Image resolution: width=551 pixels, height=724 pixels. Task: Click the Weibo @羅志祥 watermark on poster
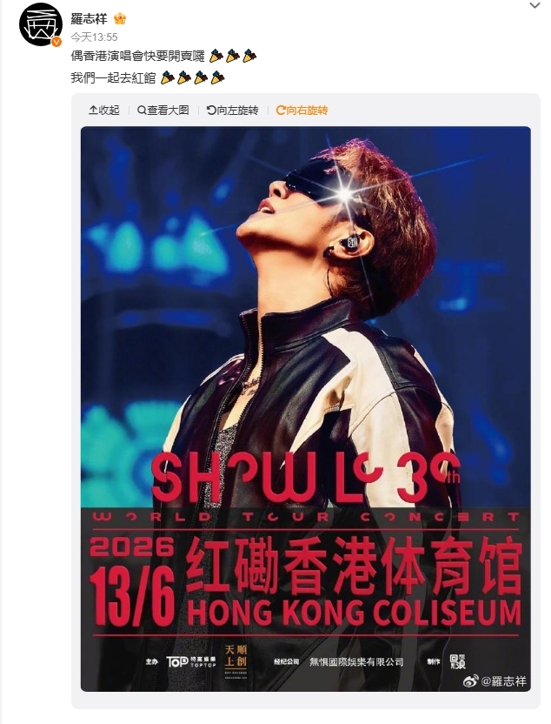click(495, 680)
